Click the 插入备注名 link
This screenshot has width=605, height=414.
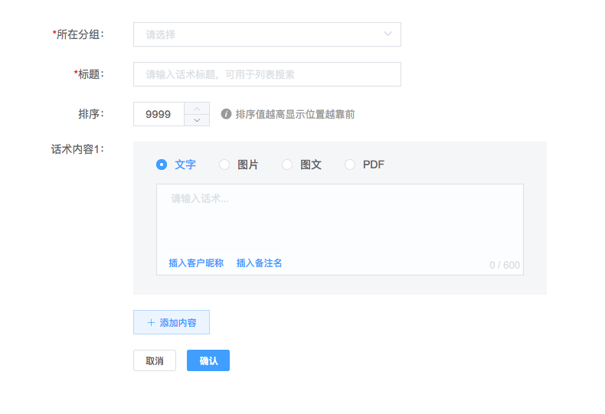tap(259, 263)
